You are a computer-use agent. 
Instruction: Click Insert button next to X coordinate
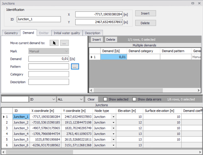pos(146,13)
